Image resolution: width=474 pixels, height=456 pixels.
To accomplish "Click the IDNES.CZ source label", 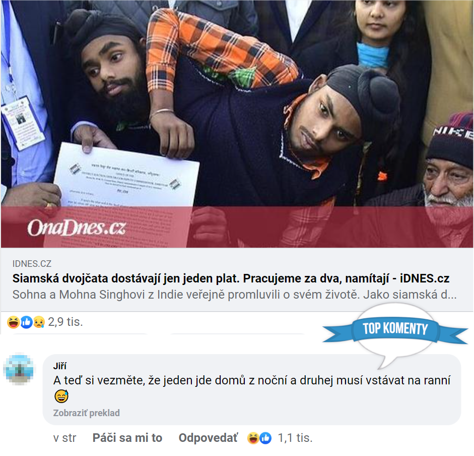I will [x=32, y=264].
